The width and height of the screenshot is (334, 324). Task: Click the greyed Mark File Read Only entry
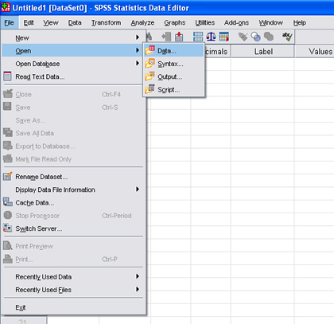point(73,159)
